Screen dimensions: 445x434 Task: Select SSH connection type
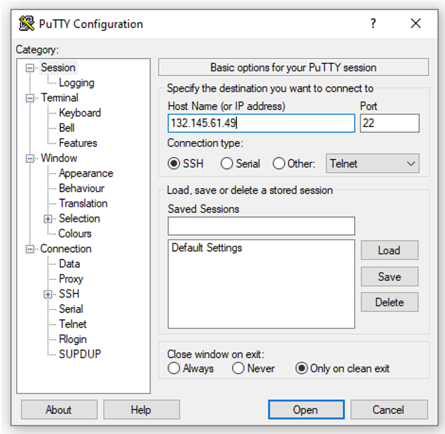pos(174,164)
